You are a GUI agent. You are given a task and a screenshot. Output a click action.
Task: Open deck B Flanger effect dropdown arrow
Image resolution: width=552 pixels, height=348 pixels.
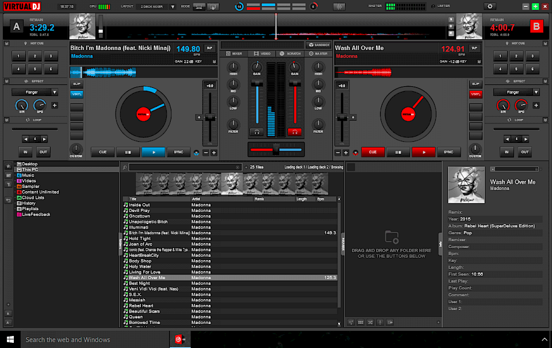(536, 92)
